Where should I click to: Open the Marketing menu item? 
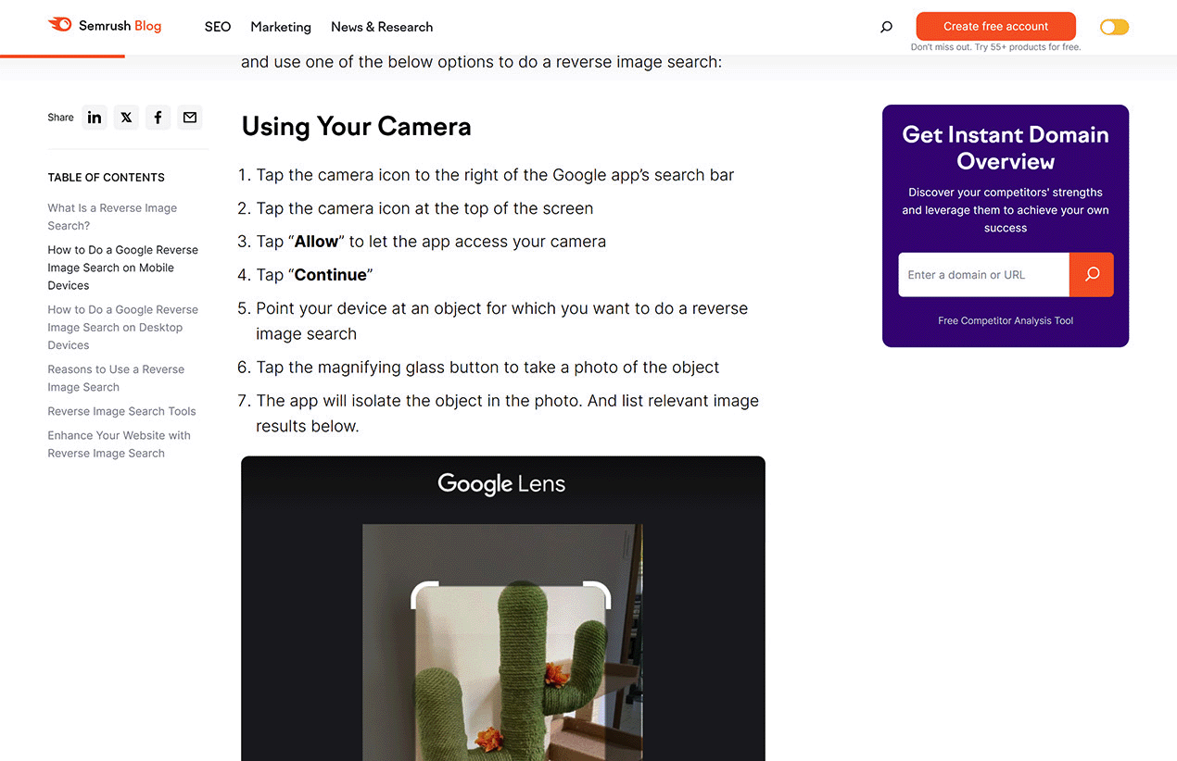pyautogui.click(x=280, y=27)
